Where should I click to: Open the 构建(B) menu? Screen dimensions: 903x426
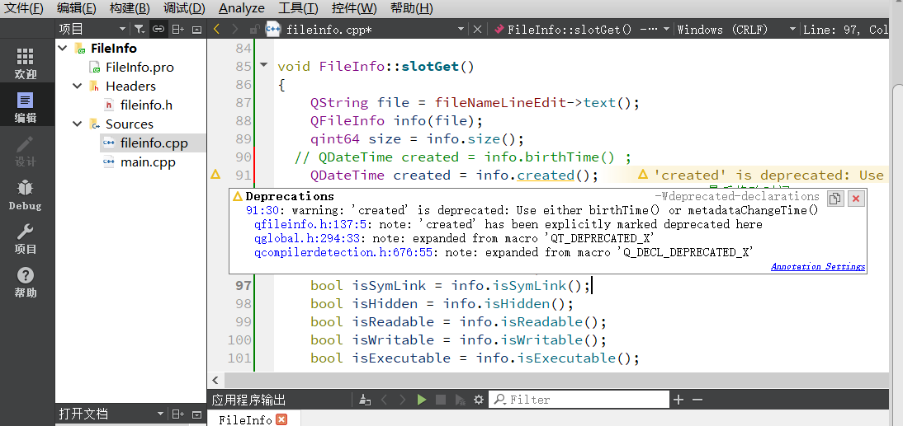[130, 8]
